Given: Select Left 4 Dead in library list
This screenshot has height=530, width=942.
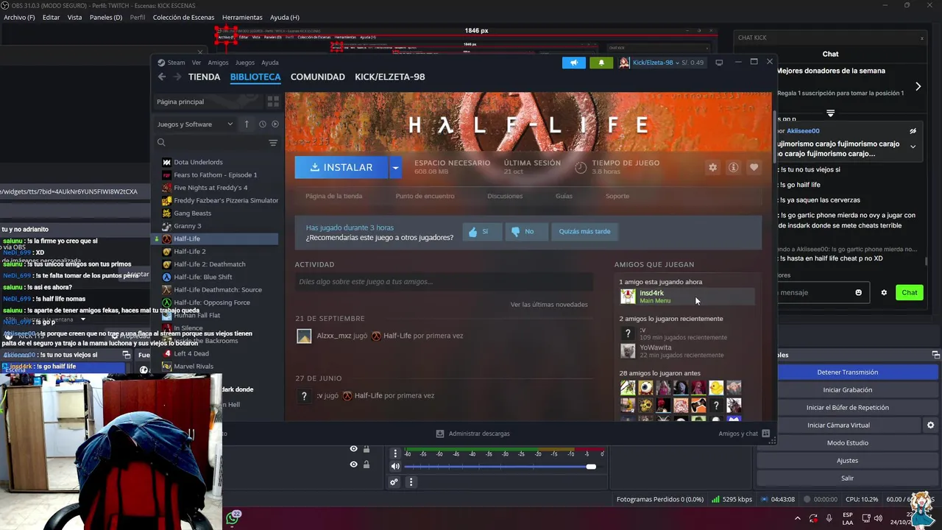Looking at the screenshot, I should click(191, 353).
